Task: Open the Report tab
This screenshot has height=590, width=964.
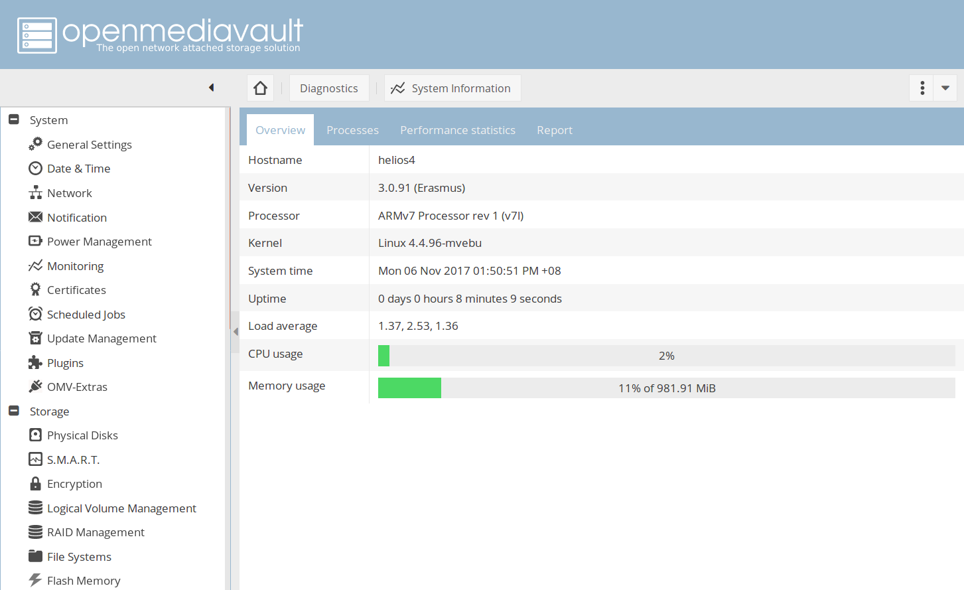Action: [555, 130]
